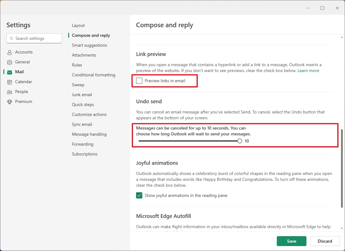The image size is (345, 251).
Task: Click the Accounts person icon
Action: (10, 52)
